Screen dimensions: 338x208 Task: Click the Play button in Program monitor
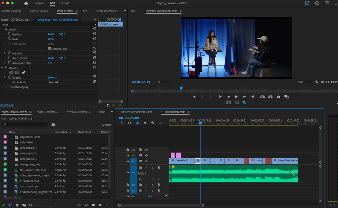[x=236, y=97]
